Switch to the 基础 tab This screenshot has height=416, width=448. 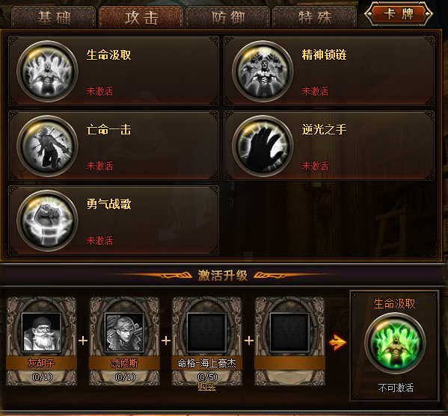53,17
